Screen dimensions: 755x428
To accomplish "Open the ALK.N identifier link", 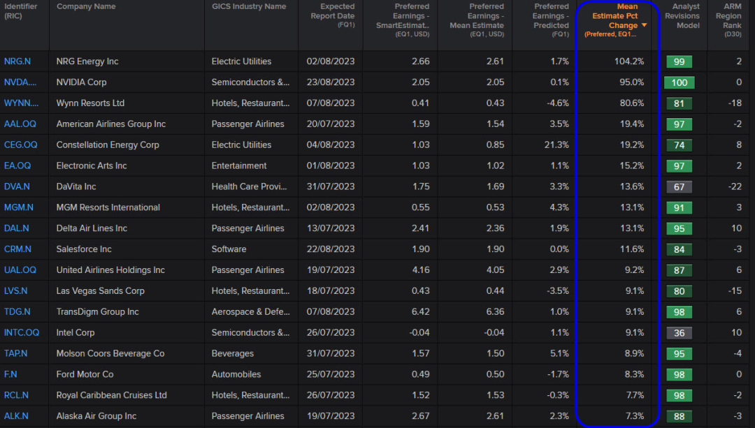I will pyautogui.click(x=16, y=416).
